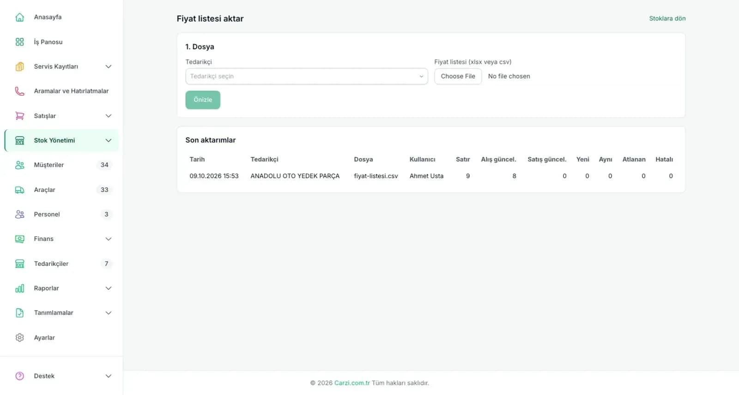The height and width of the screenshot is (395, 739).
Task: Open the Anasayfa menu item
Action: coord(61,17)
